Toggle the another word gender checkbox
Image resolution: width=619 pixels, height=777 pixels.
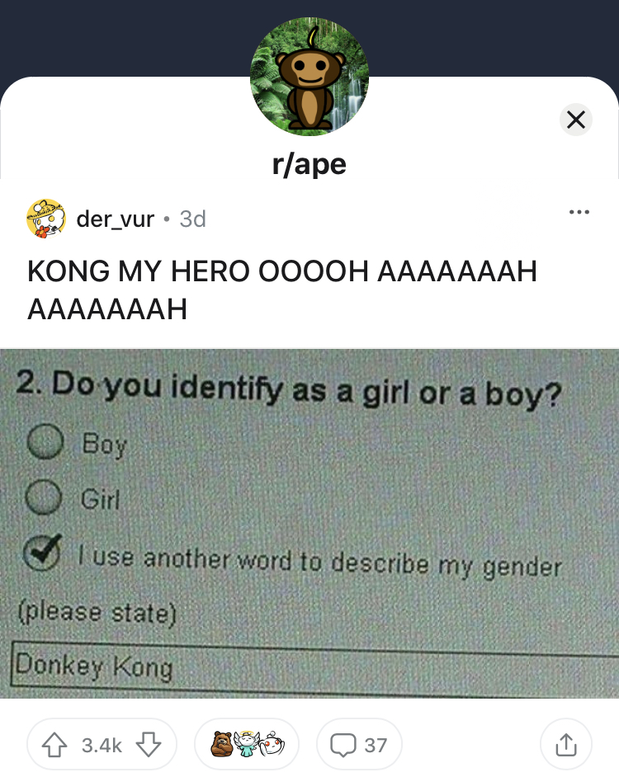click(x=43, y=553)
